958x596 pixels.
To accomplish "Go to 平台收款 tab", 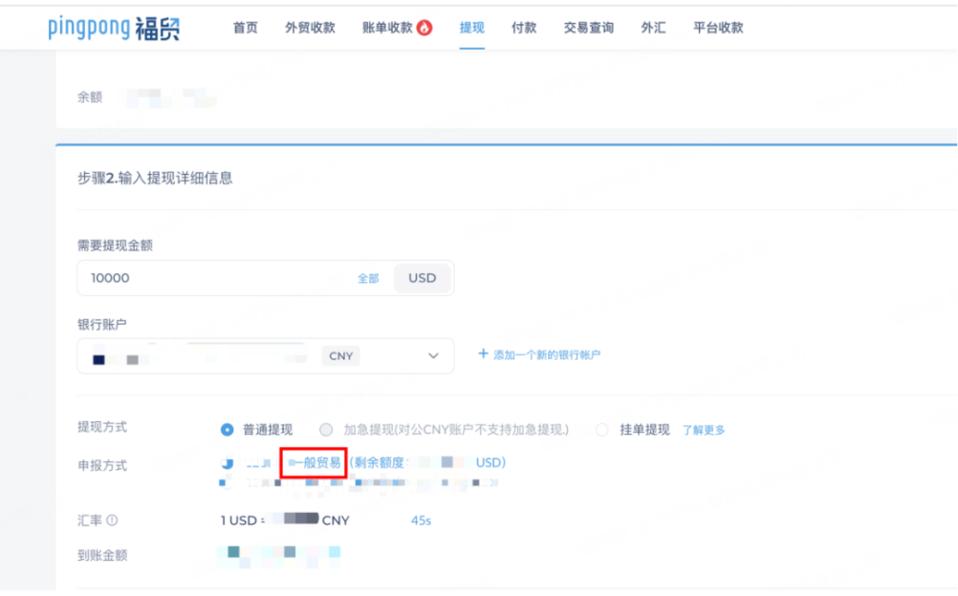I will pyautogui.click(x=718, y=28).
